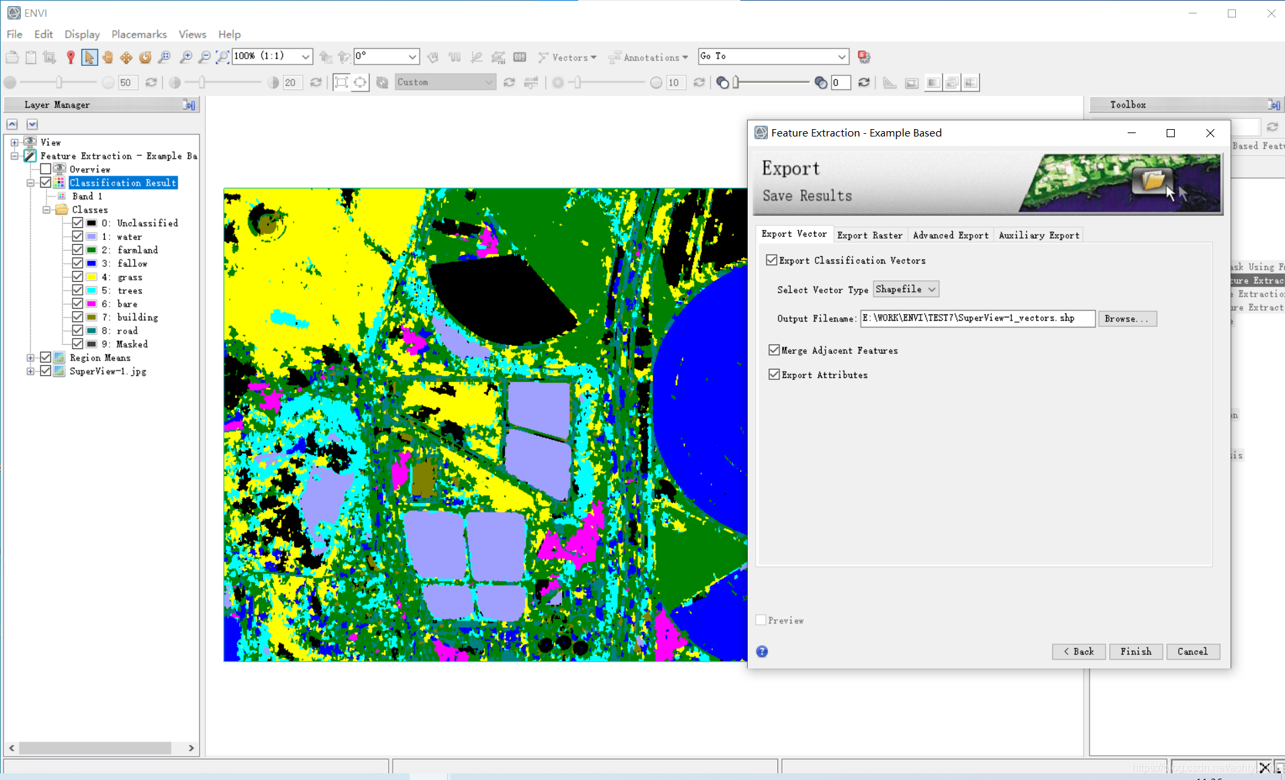Open the 100% (1:1) zoom dropdown
The width and height of the screenshot is (1285, 780).
272,56
